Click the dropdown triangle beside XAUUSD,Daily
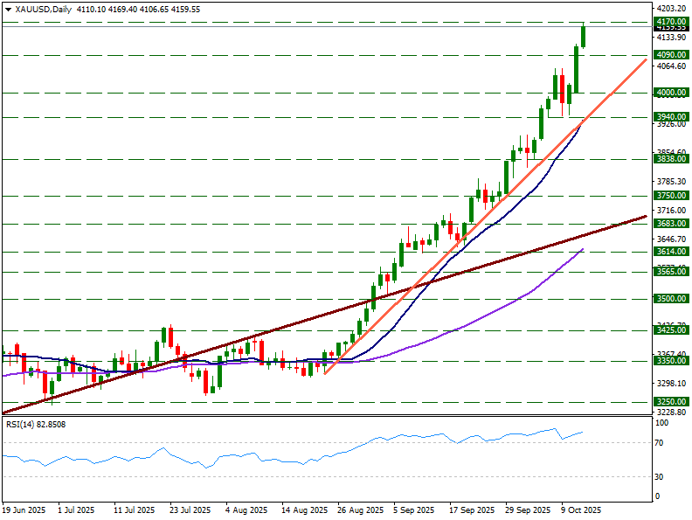 8,10
